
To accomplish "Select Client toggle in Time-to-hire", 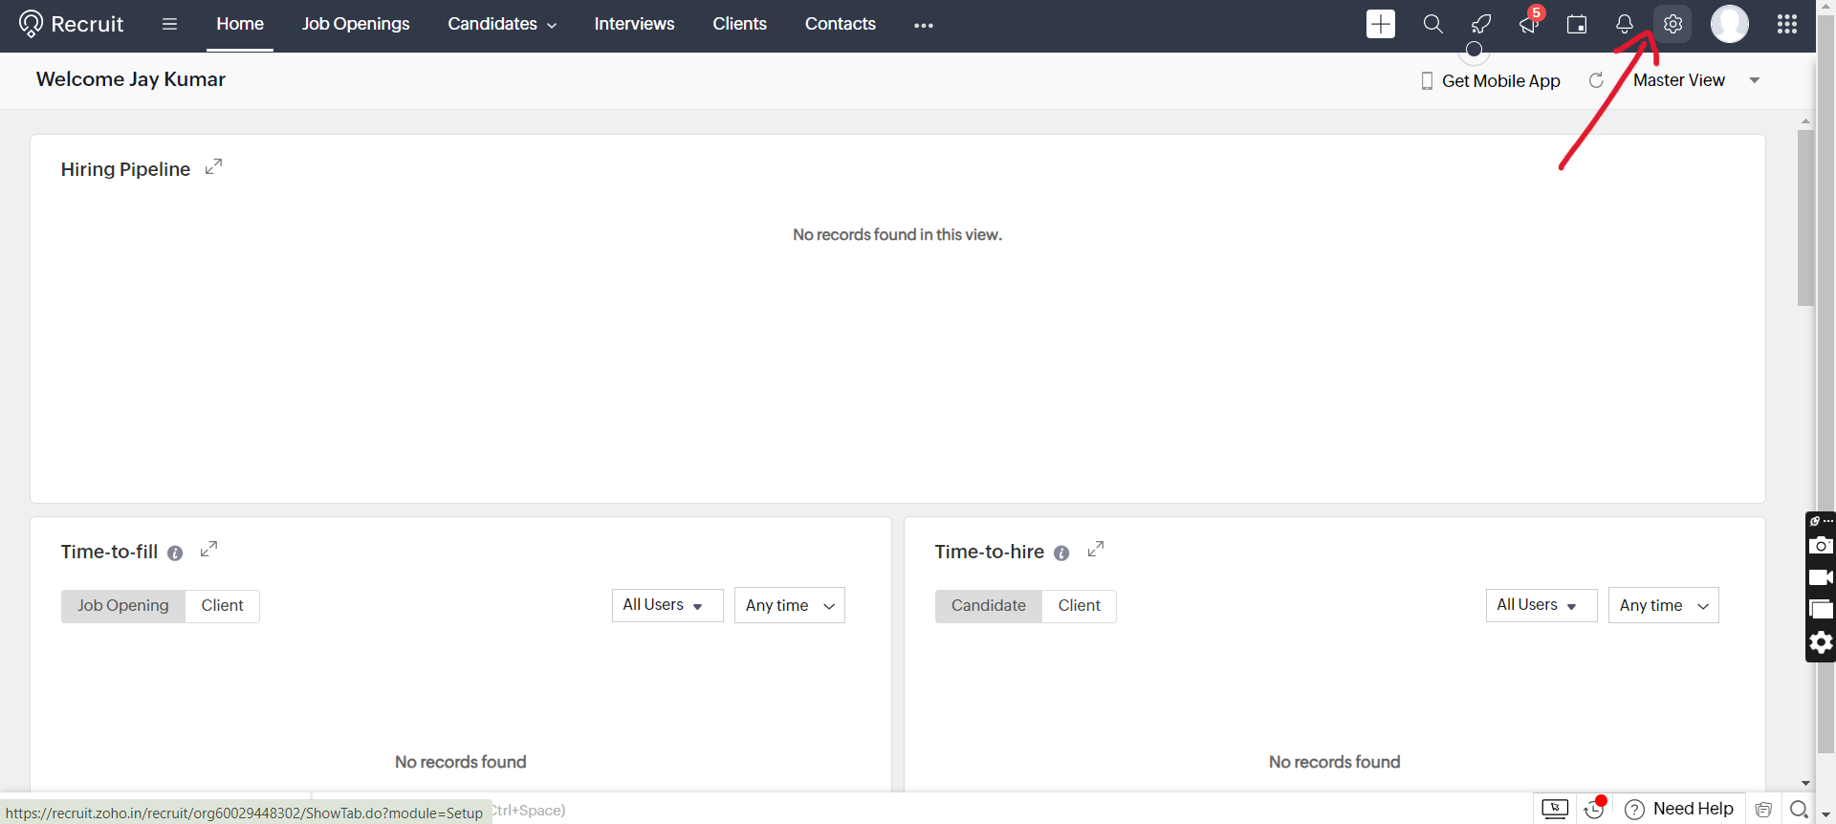I will click(1079, 605).
